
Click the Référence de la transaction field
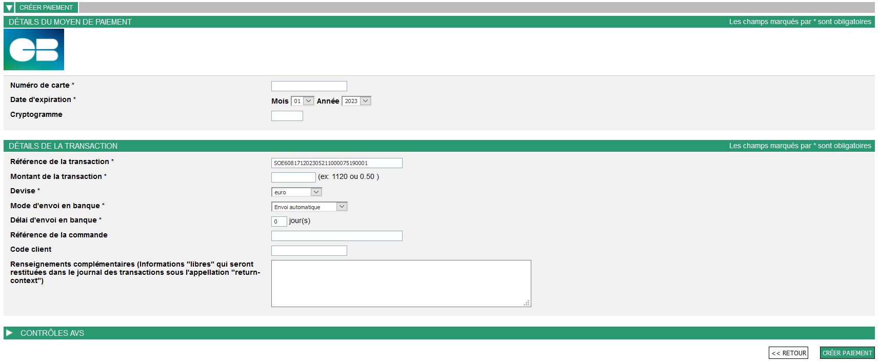point(336,163)
